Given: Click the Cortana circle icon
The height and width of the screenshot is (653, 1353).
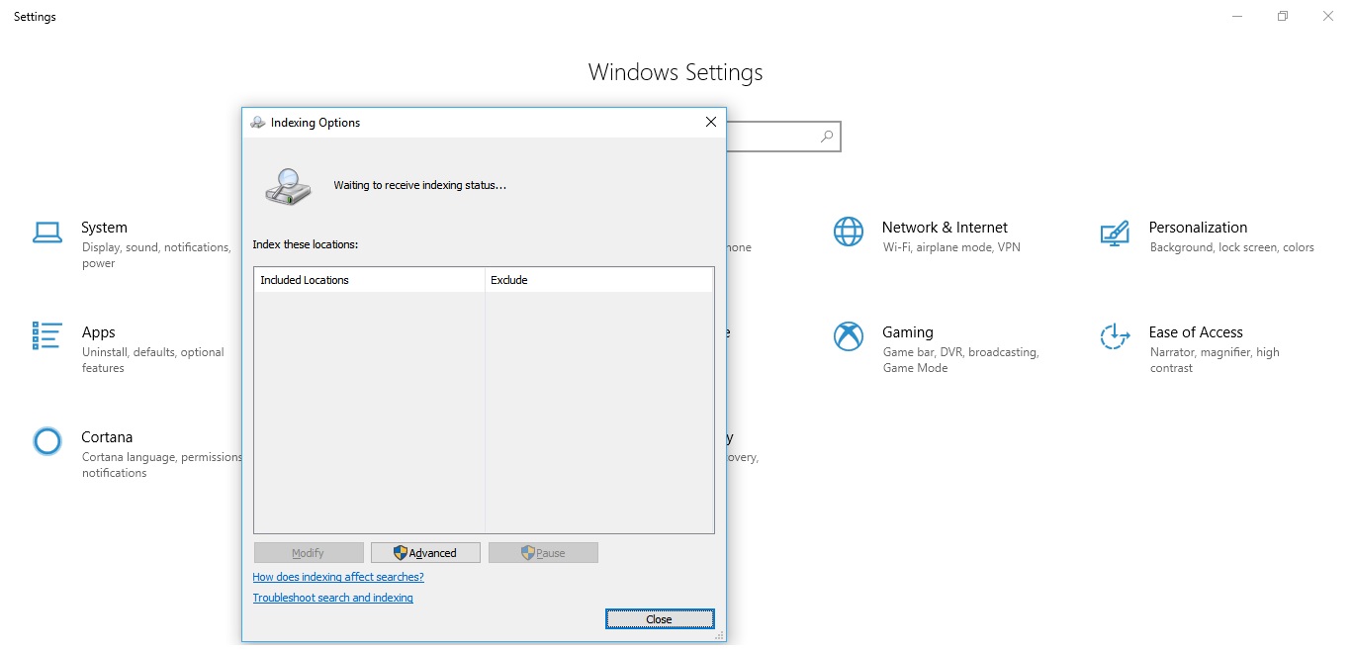Looking at the screenshot, I should tap(47, 441).
